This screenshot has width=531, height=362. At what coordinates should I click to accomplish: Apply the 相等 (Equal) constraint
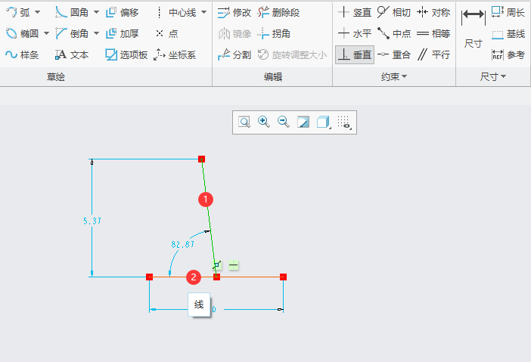coord(433,33)
